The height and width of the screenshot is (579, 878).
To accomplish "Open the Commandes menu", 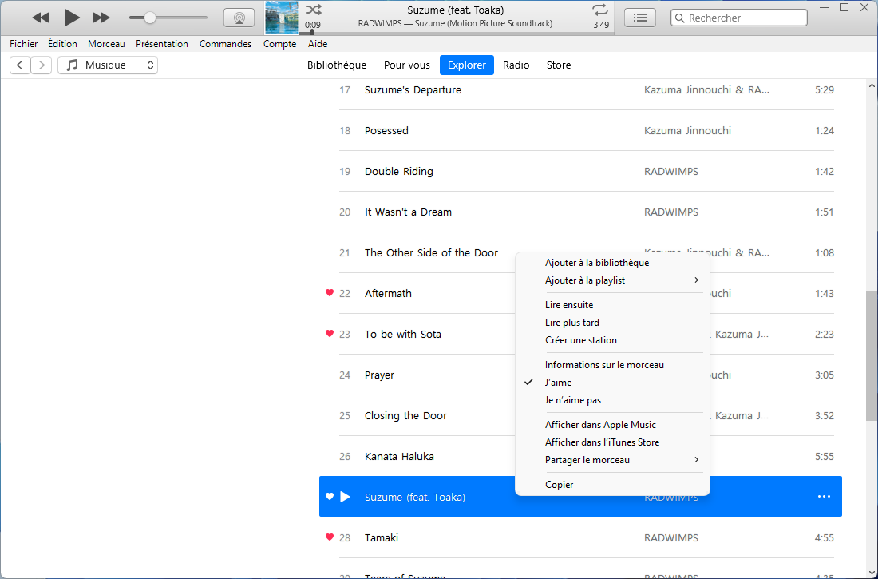I will point(225,44).
